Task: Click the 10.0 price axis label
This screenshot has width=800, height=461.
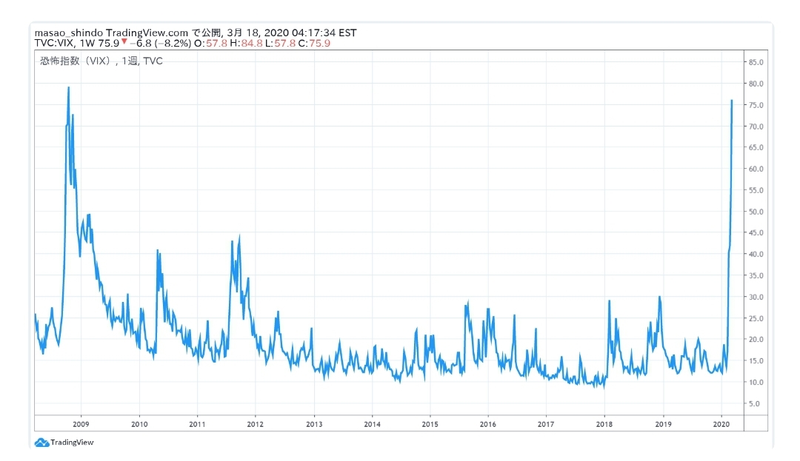Action: coord(756,382)
